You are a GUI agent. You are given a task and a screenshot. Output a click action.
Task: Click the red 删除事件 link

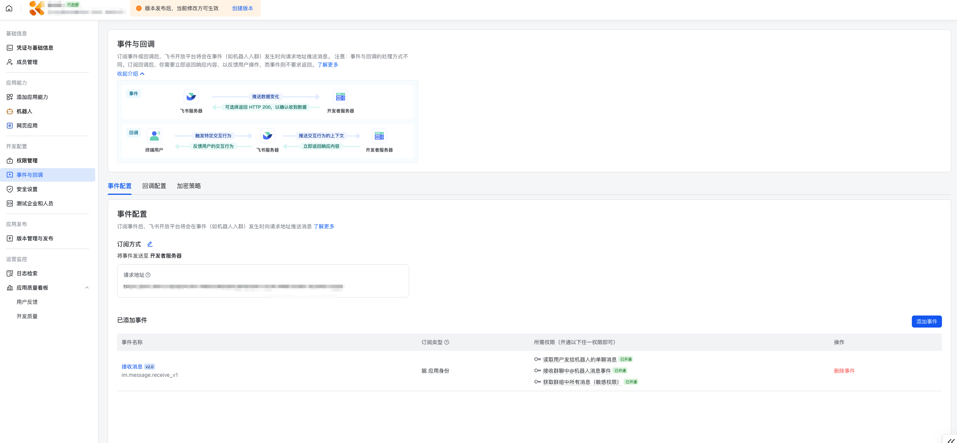[844, 371]
